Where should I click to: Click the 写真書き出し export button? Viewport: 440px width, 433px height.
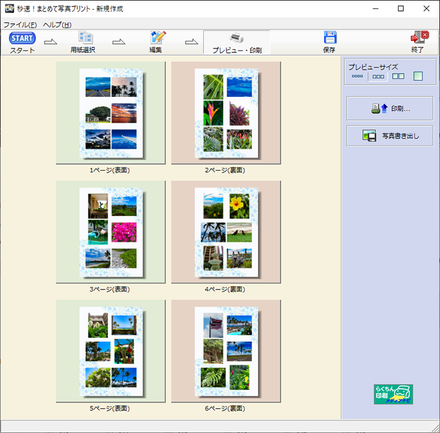pos(390,136)
